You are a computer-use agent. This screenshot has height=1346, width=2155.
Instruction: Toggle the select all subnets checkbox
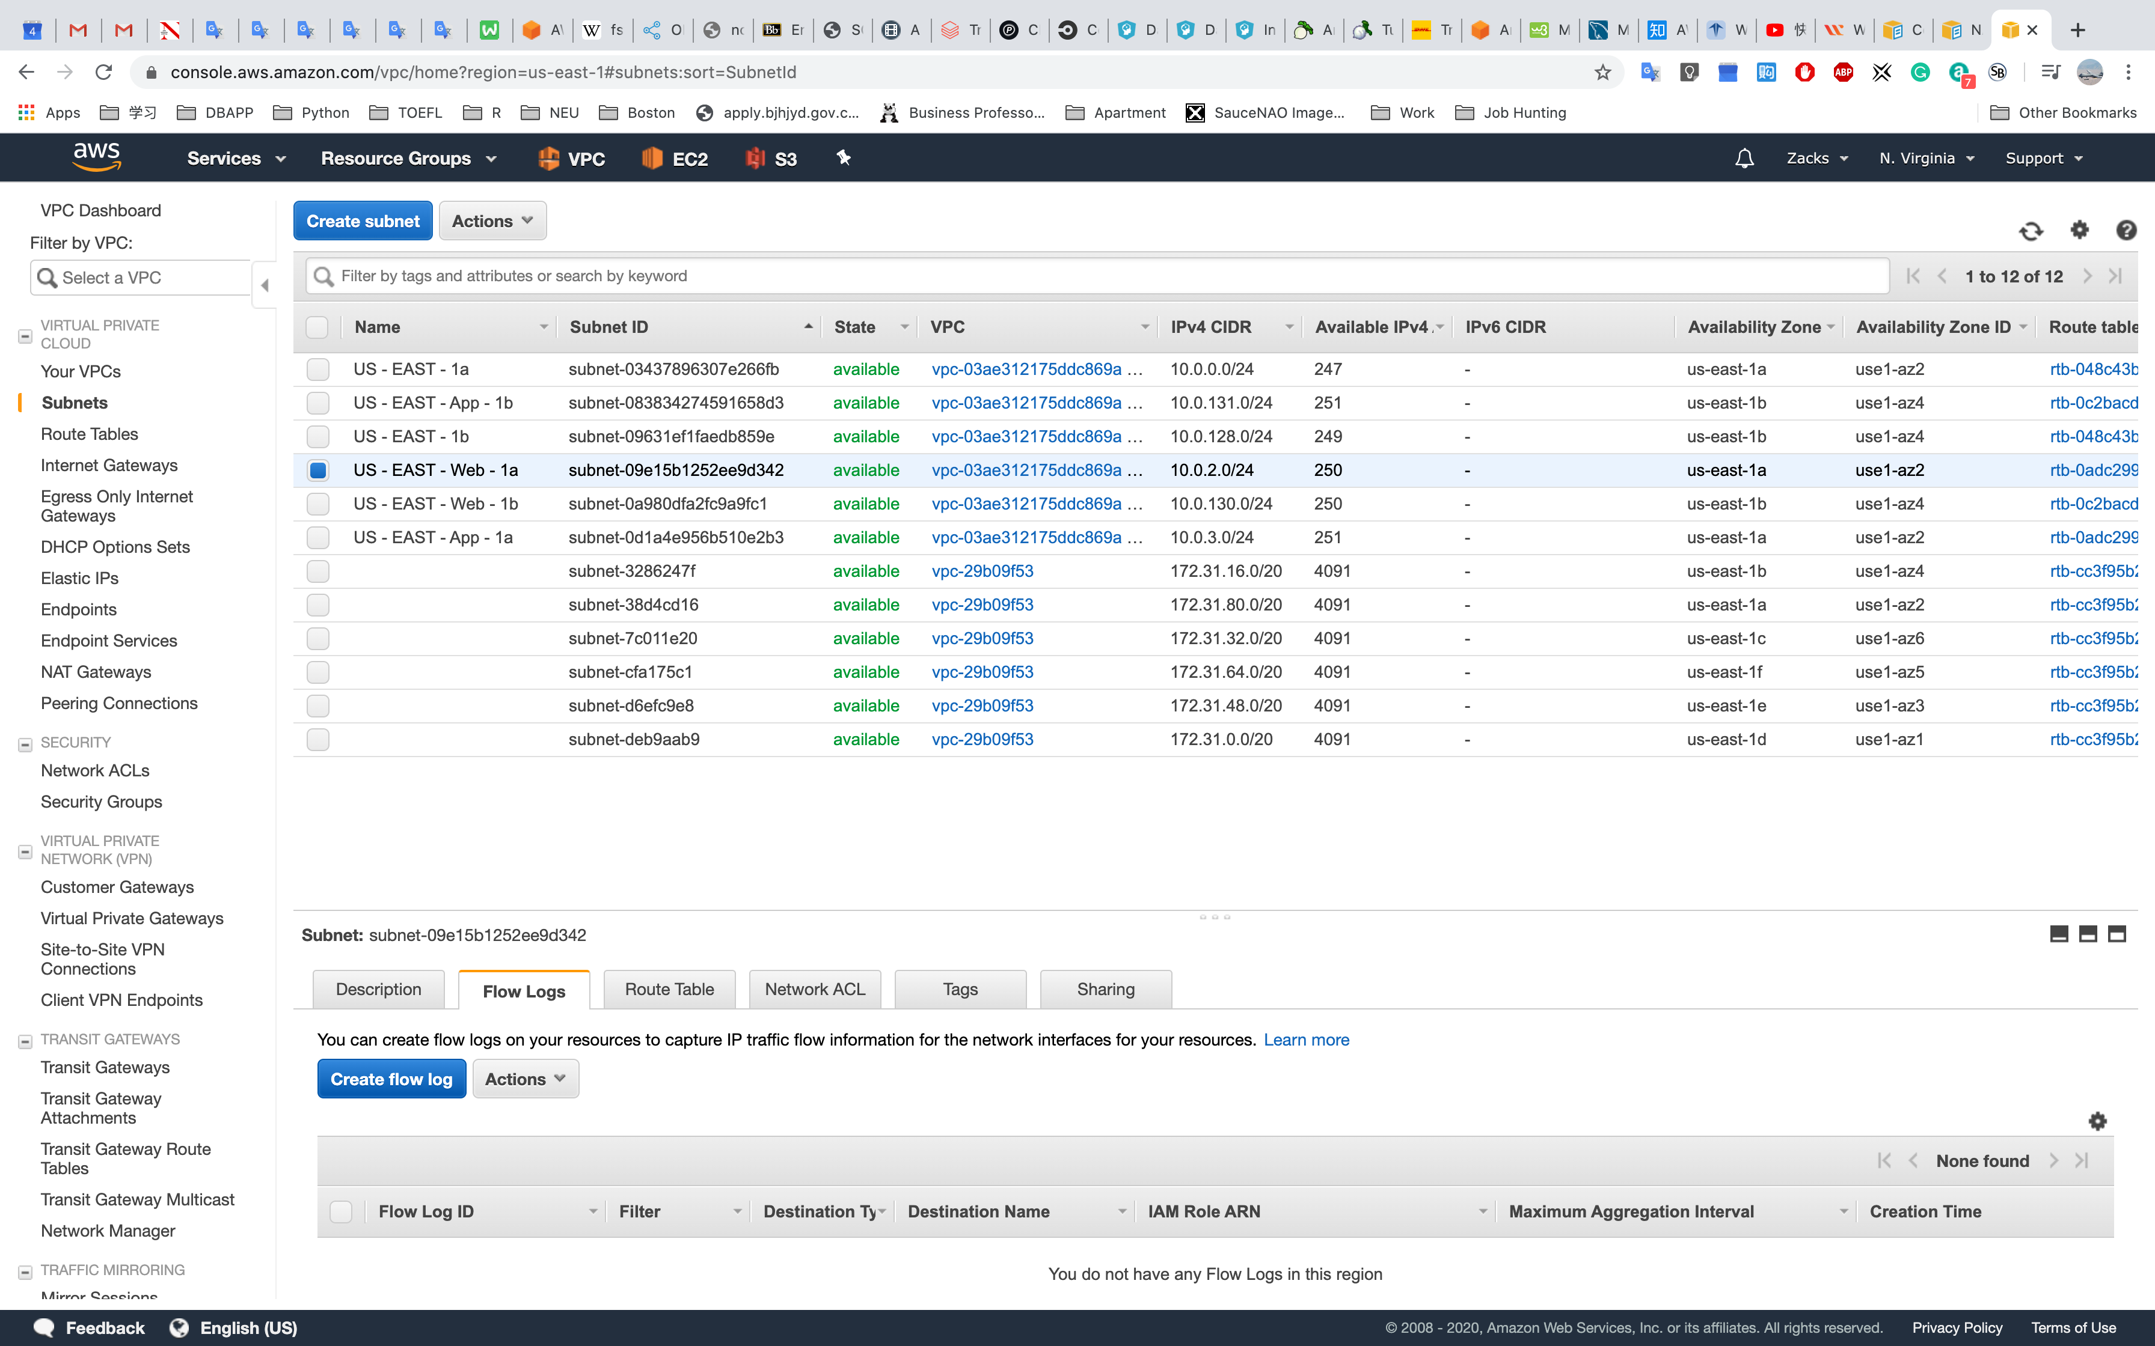click(x=317, y=327)
